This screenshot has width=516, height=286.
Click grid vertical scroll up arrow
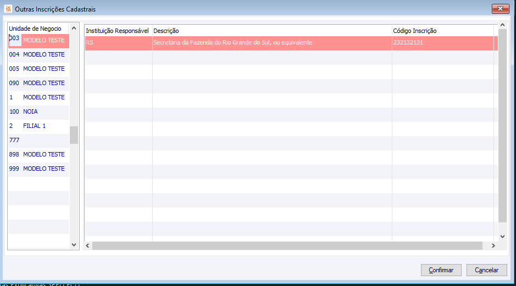(502, 25)
